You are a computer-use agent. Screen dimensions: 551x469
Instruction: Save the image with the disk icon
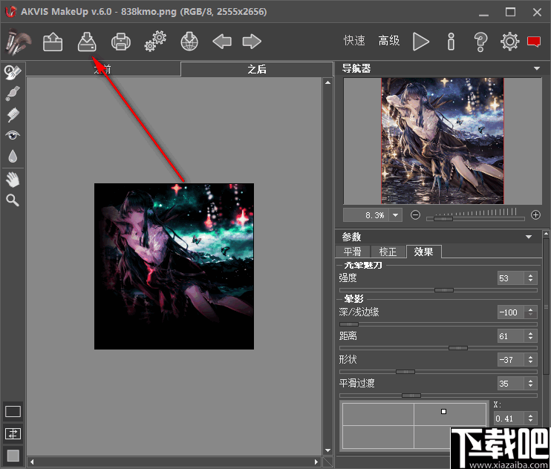(87, 42)
